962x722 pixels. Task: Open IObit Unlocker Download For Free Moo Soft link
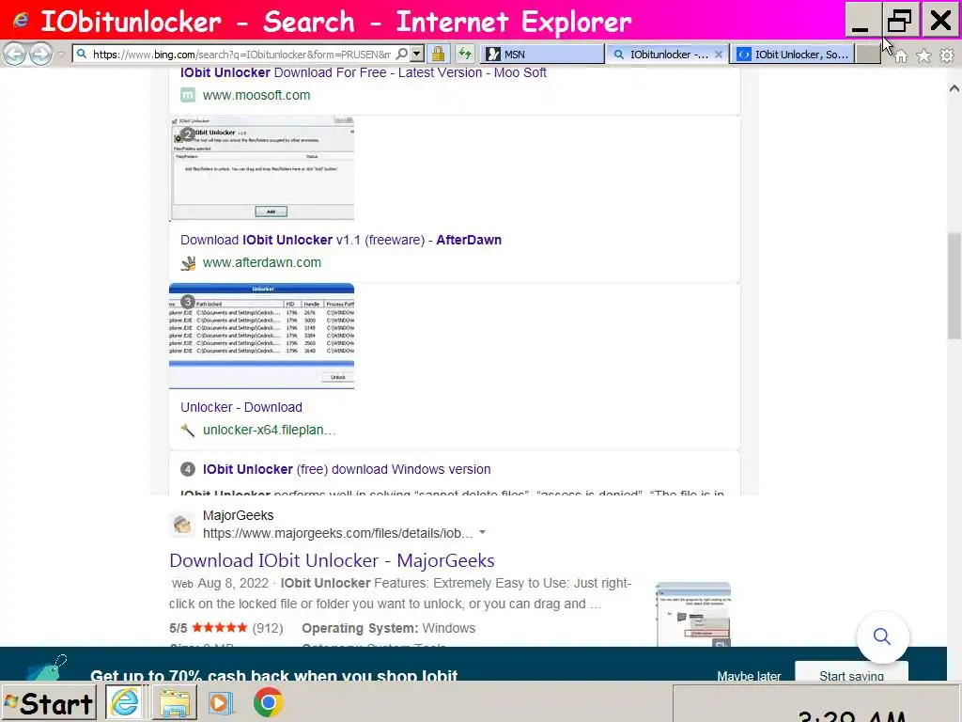(x=364, y=72)
